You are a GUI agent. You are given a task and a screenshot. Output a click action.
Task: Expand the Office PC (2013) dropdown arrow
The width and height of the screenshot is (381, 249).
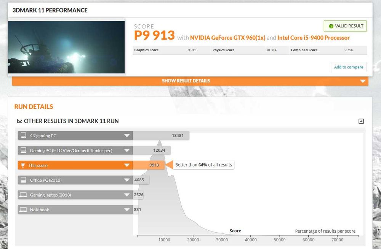click(x=127, y=180)
